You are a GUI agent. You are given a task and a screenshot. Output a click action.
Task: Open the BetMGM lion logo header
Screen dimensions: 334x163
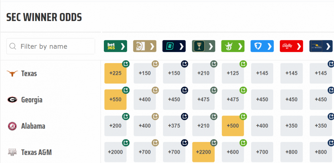pos(145,46)
